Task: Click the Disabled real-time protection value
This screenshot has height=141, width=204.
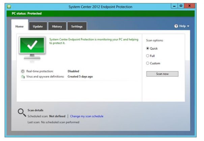Action: coord(74,71)
